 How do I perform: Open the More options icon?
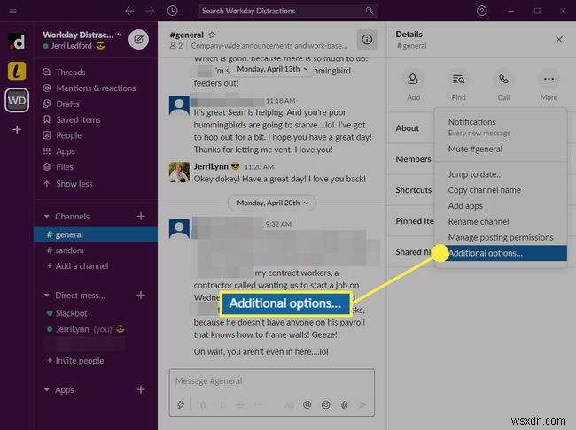(549, 80)
